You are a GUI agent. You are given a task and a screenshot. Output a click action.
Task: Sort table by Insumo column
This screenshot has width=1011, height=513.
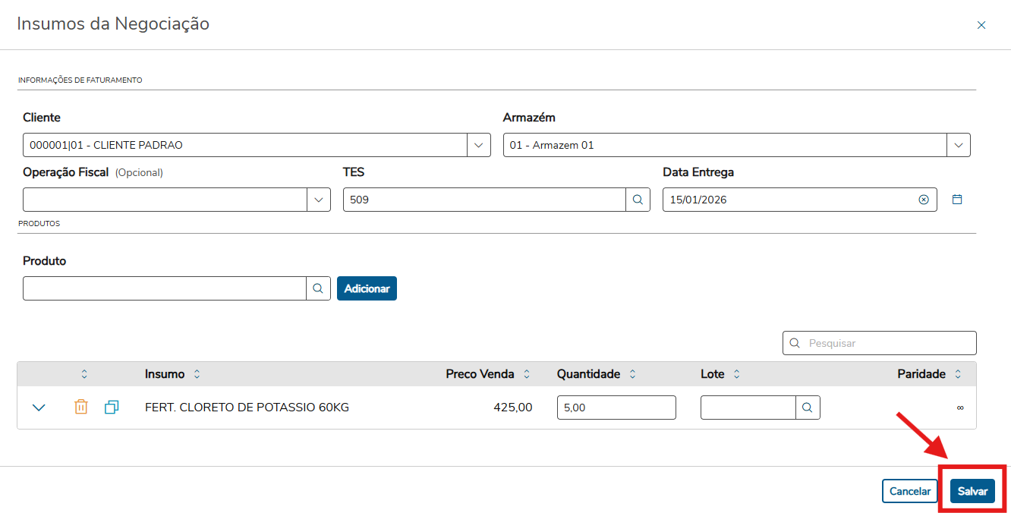197,374
